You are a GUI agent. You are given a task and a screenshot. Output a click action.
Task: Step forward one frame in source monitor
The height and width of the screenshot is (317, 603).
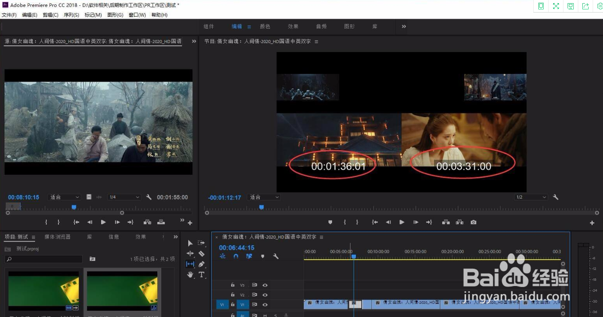[117, 222]
